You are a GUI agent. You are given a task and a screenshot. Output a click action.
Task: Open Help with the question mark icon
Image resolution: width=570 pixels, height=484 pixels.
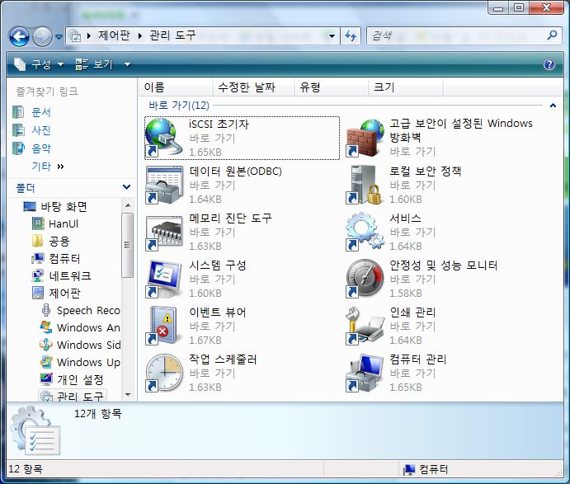pyautogui.click(x=549, y=64)
